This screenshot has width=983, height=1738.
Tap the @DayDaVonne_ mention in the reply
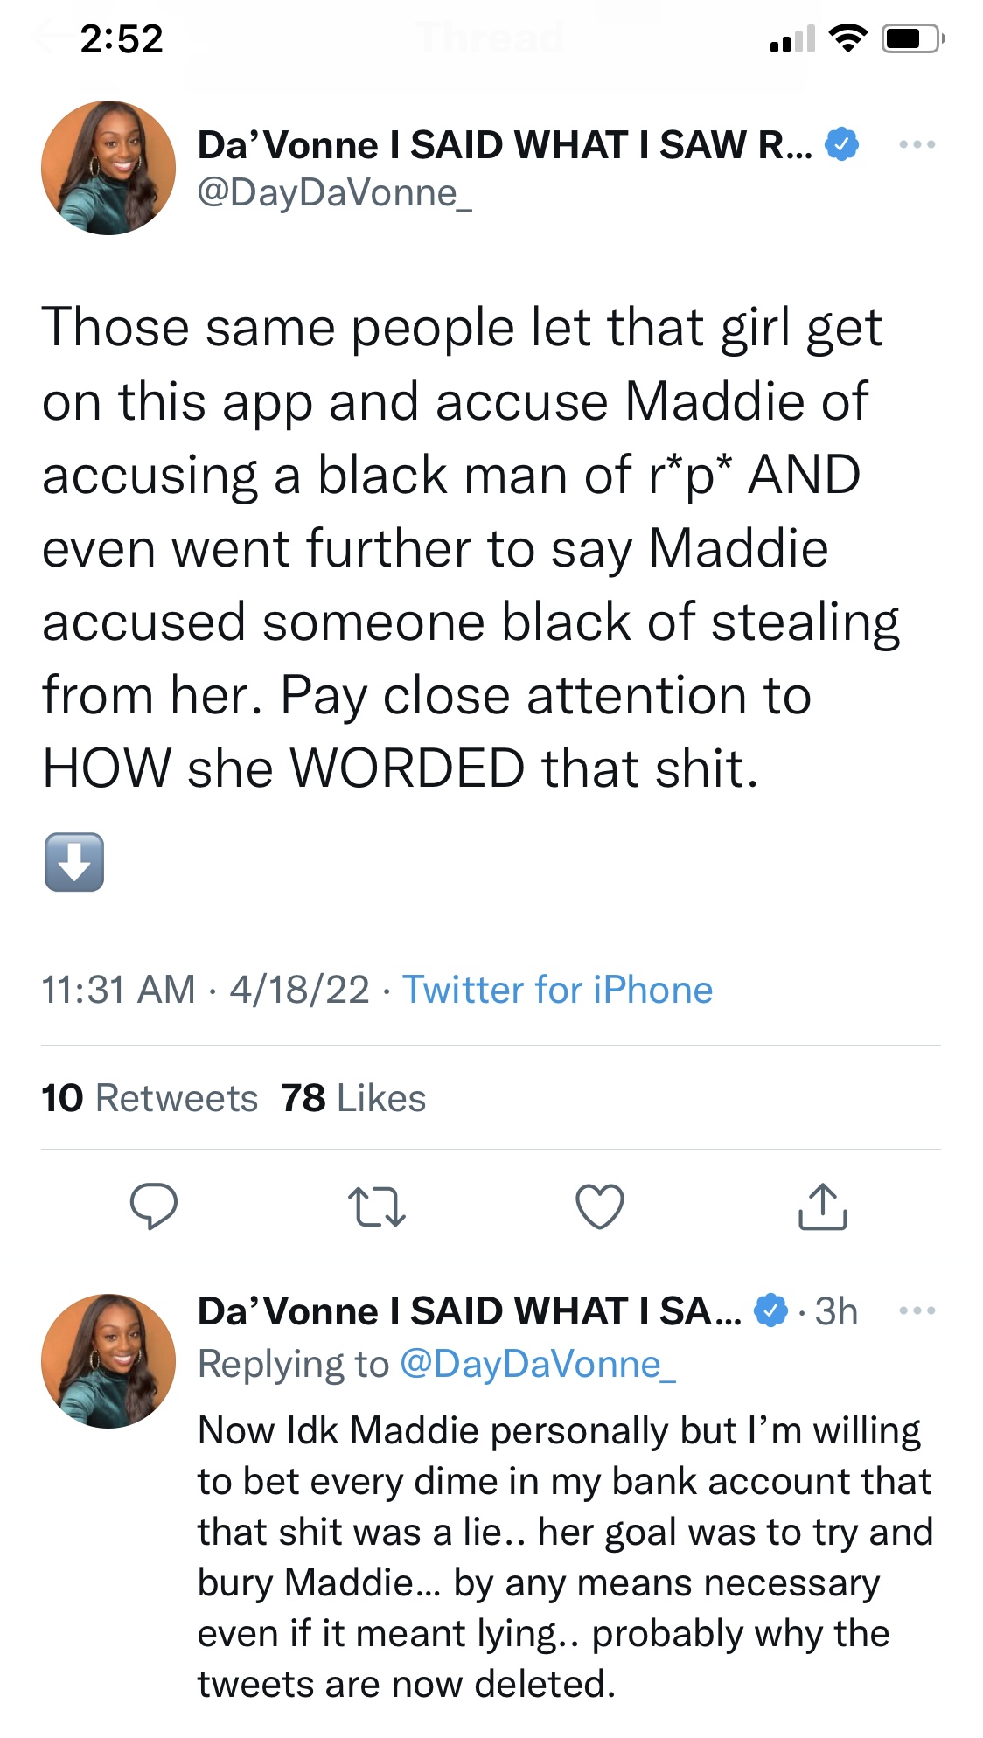pyautogui.click(x=538, y=1365)
